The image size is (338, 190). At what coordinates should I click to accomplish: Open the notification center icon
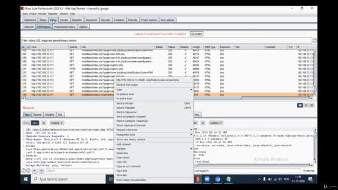coord(311,179)
